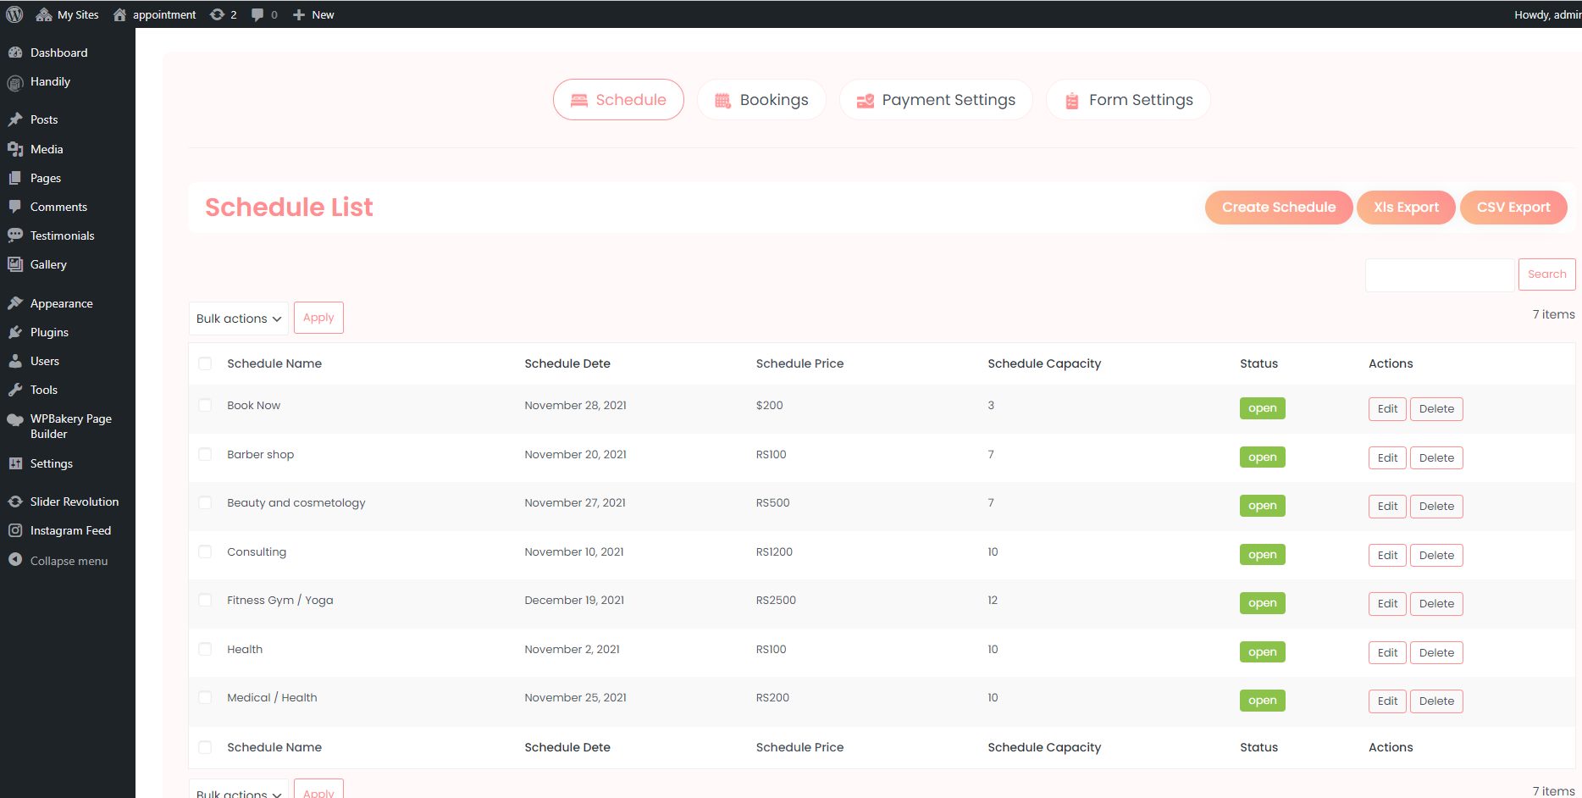Viewport: 1582px width, 798px height.
Task: Select all schedules with header checkbox
Action: [x=205, y=363]
